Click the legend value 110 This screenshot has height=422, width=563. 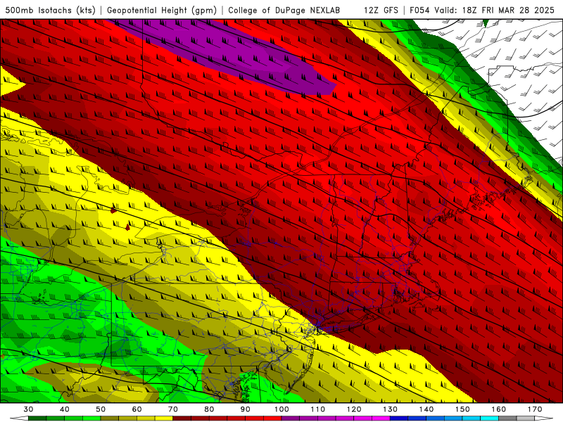(318, 409)
